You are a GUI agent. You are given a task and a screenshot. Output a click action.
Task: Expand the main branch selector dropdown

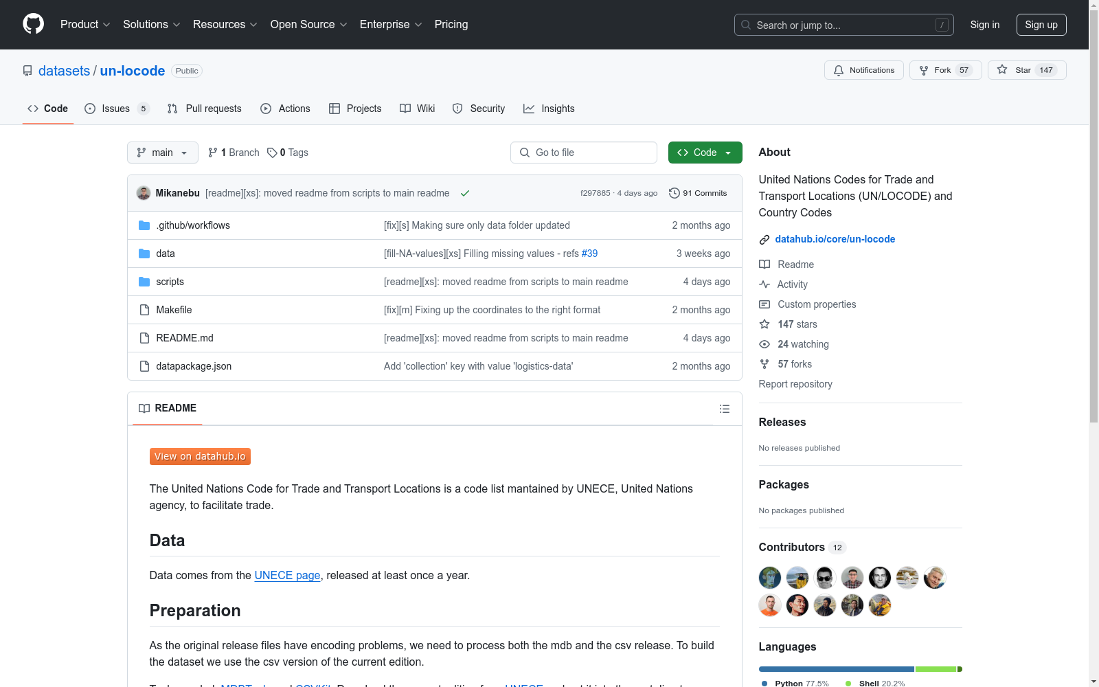pos(163,153)
